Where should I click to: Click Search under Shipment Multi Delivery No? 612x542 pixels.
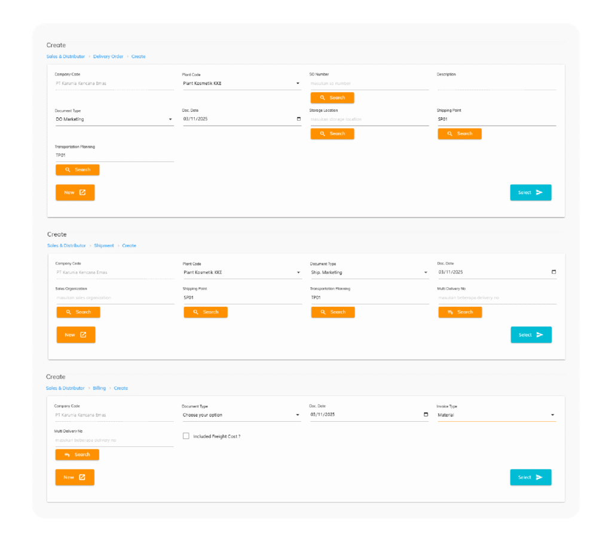coord(460,312)
